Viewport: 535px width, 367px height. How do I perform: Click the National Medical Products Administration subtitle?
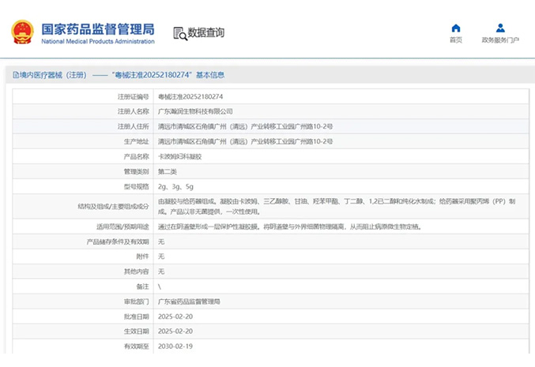[x=98, y=42]
